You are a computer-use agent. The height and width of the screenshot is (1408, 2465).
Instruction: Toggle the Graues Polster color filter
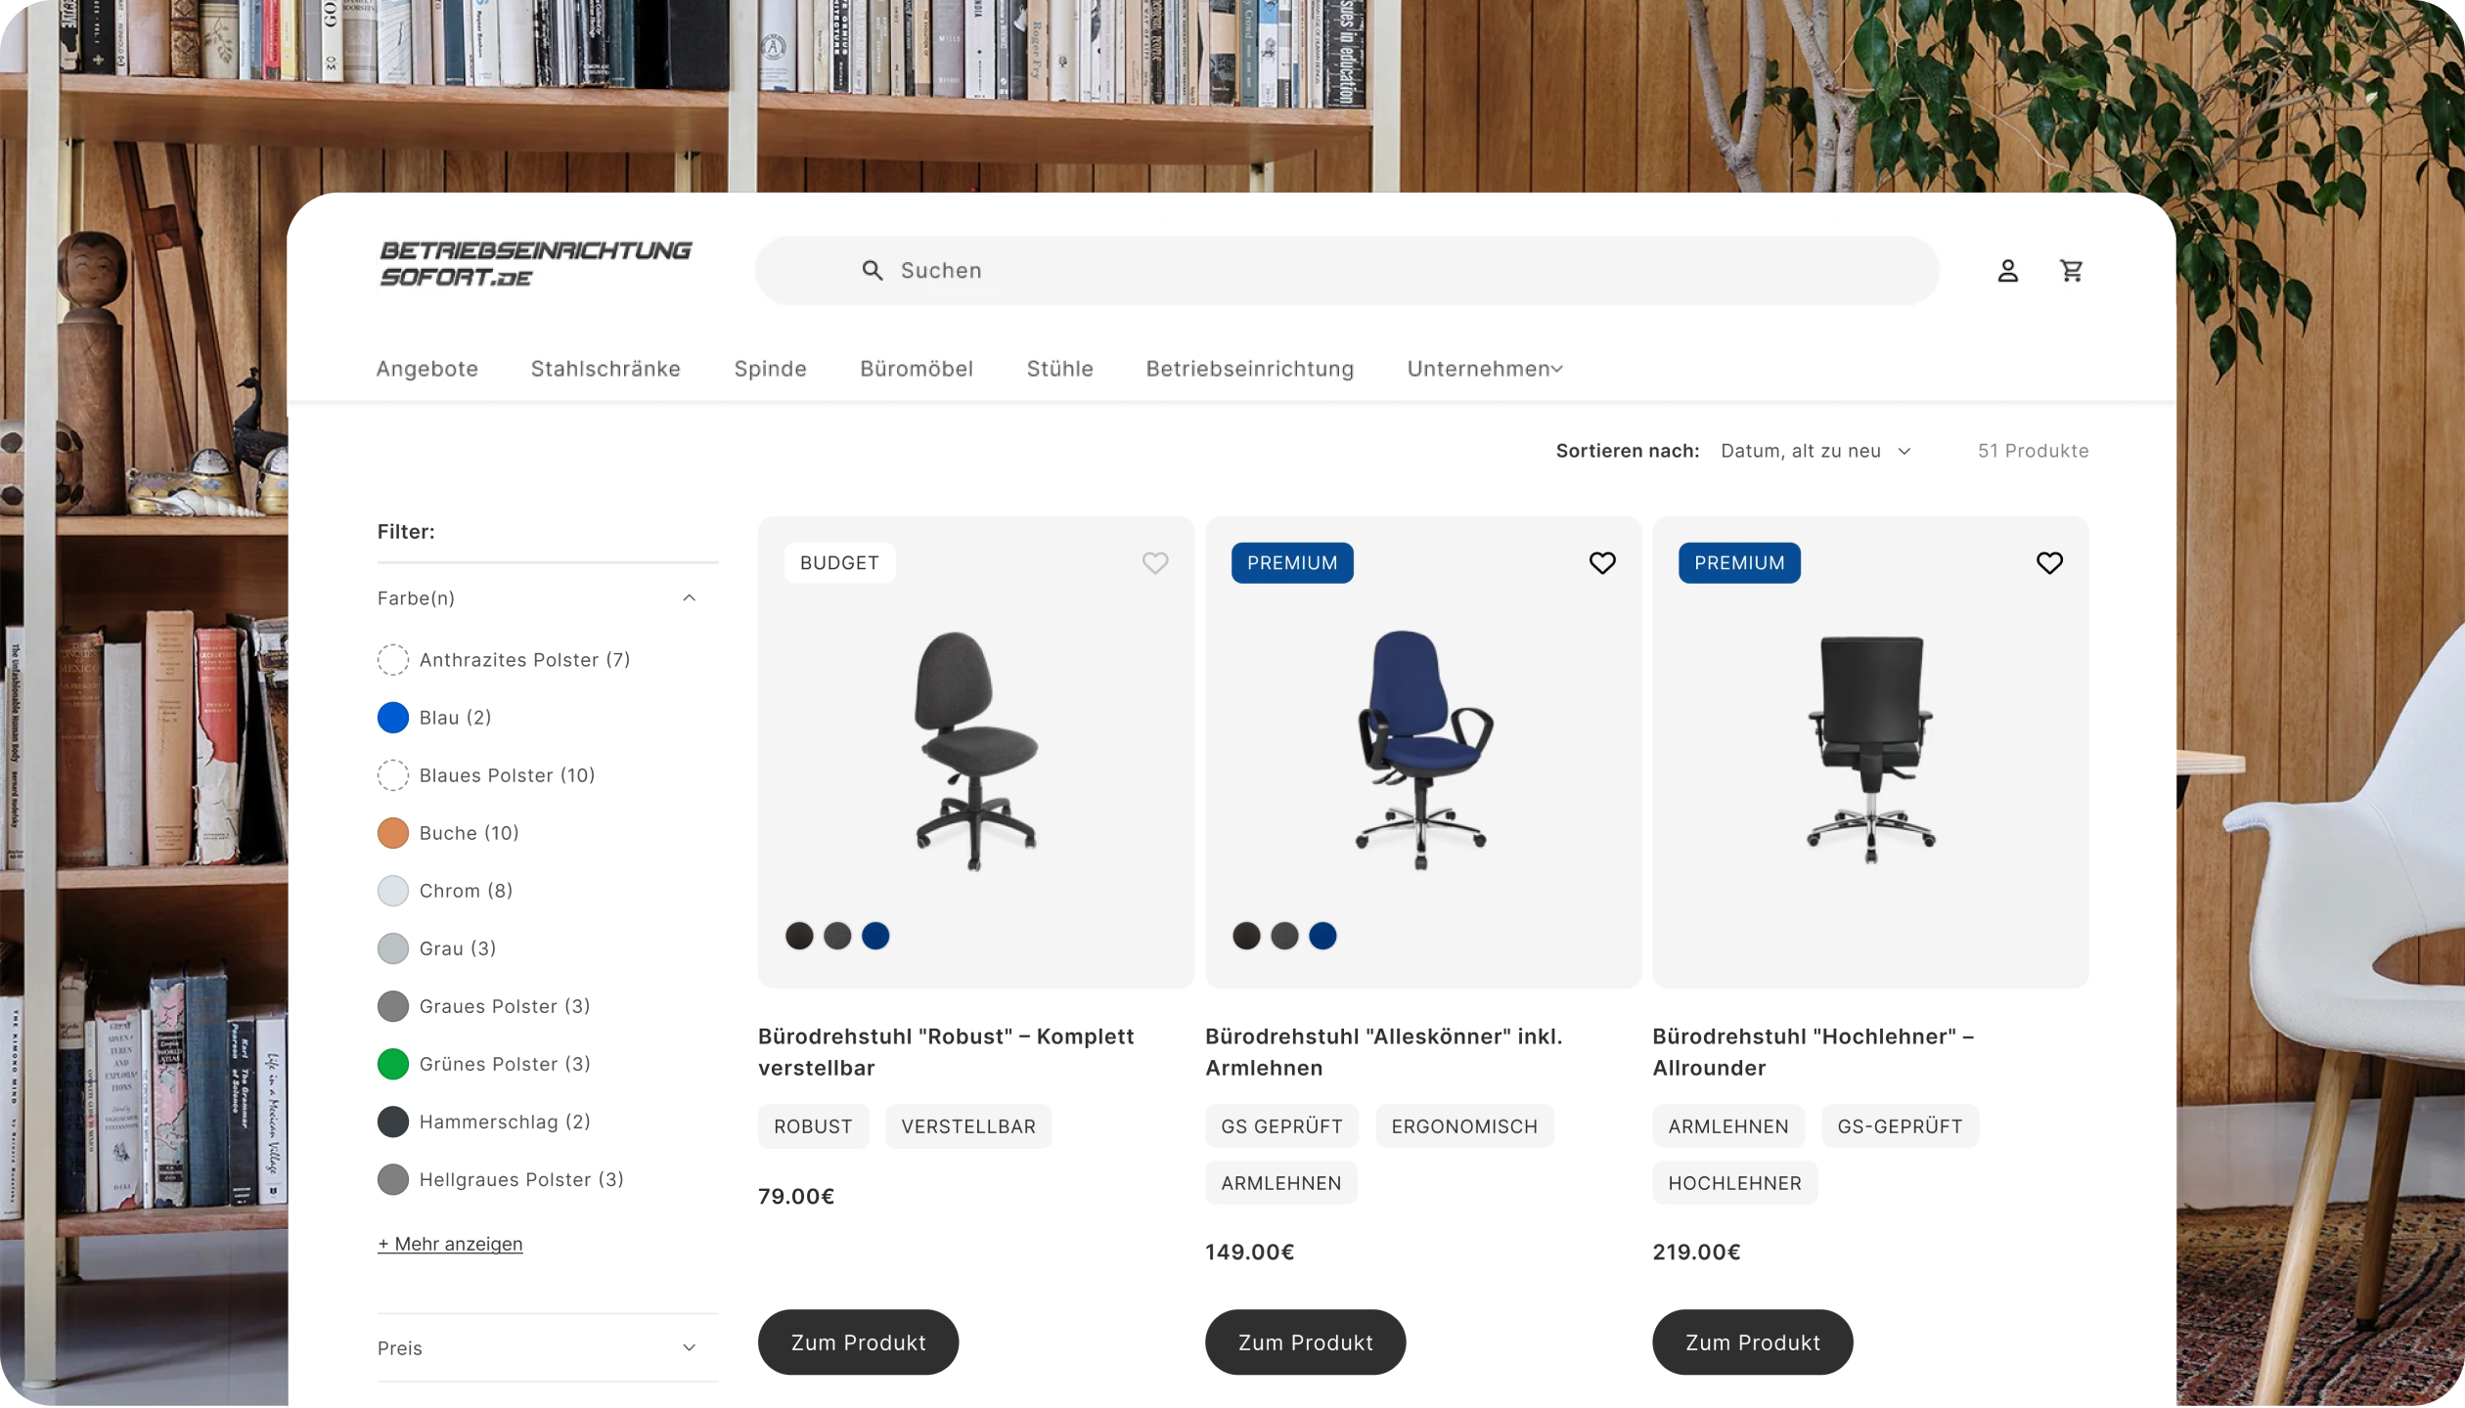pos(483,1006)
